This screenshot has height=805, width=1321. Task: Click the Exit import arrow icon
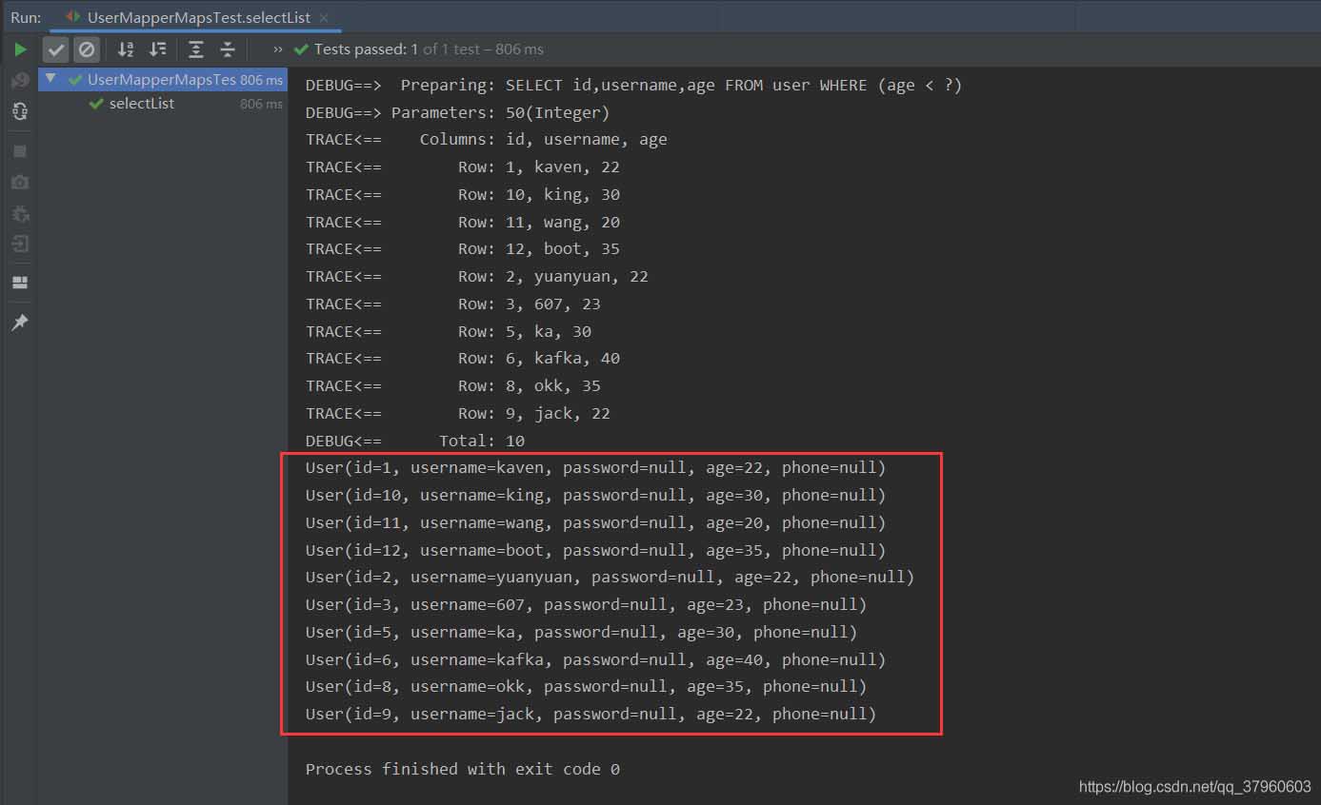point(20,245)
